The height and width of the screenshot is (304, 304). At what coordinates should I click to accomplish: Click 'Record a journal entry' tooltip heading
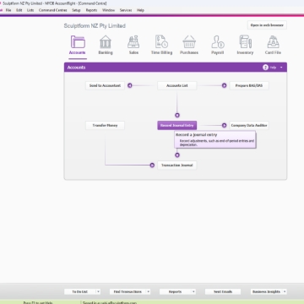[197, 135]
